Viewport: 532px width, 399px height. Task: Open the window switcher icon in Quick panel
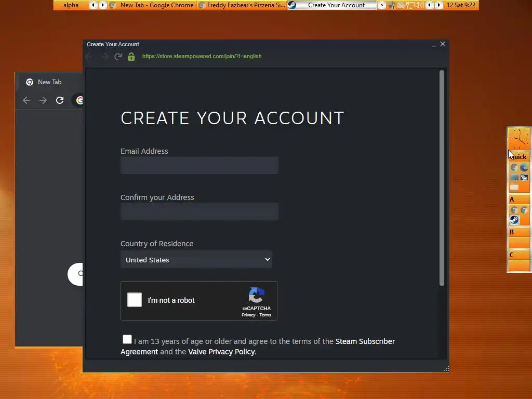click(524, 178)
